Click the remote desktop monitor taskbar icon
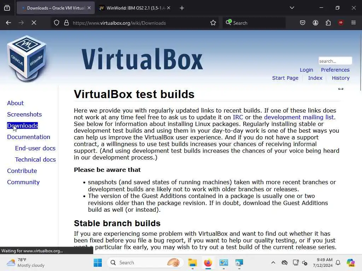 239,263
